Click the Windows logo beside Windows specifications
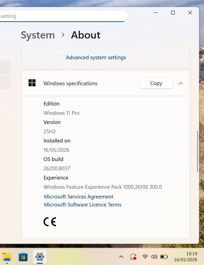The height and width of the screenshot is (265, 204). click(32, 83)
